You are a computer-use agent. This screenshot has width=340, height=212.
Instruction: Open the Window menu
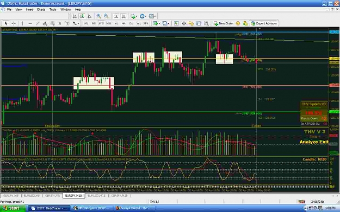click(x=65, y=10)
